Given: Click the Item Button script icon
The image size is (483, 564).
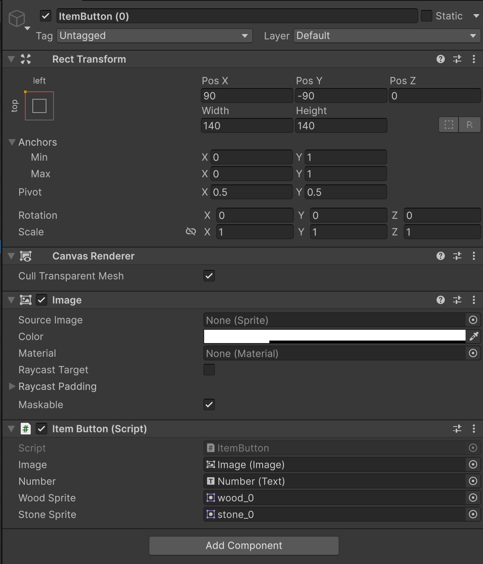Looking at the screenshot, I should coord(26,429).
